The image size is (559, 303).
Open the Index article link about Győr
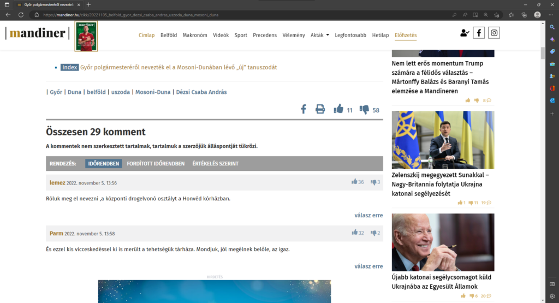pyautogui.click(x=179, y=67)
